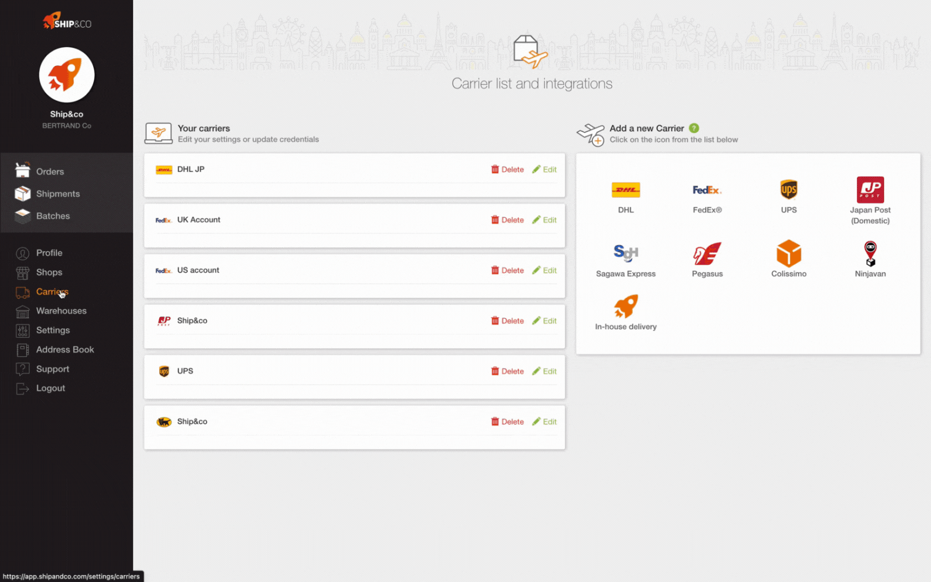Click the Batches stack icon
Image resolution: width=931 pixels, height=582 pixels.
23,216
